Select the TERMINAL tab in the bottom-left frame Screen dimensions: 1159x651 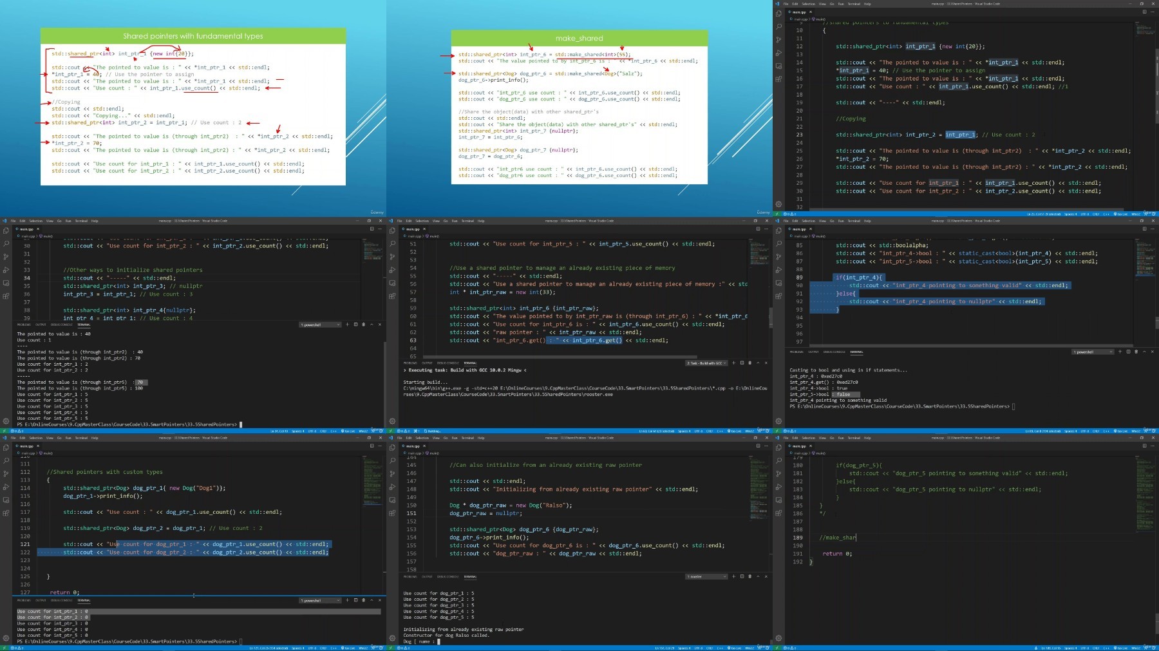[x=84, y=600]
